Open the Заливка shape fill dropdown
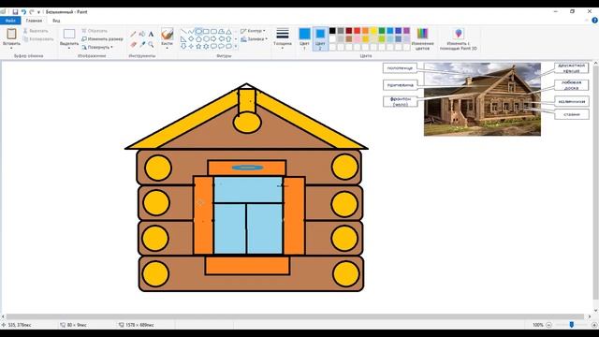The width and height of the screenshot is (599, 337). [x=254, y=39]
